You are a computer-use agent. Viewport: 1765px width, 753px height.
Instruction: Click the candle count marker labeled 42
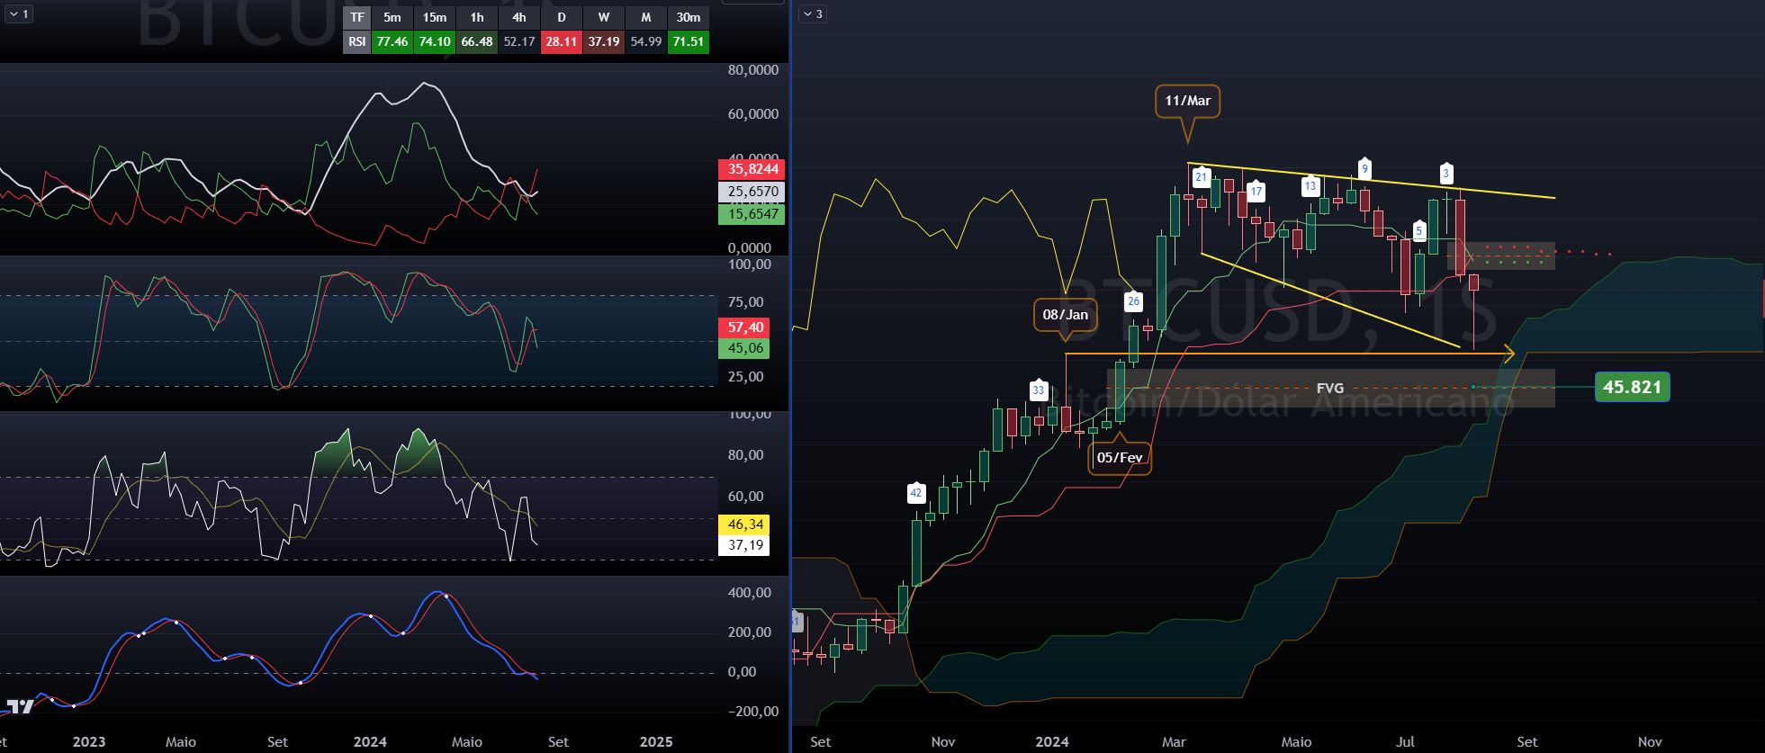(915, 493)
